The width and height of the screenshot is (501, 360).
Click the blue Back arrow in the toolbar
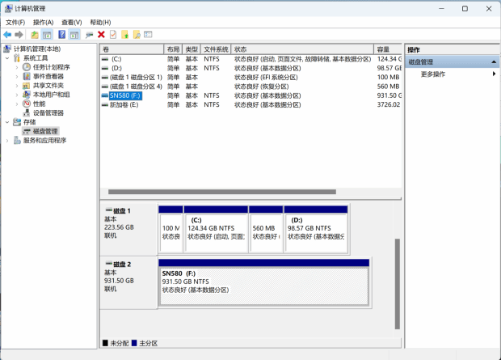coord(7,35)
